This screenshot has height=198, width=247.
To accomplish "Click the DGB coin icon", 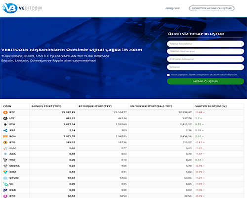I will (x=5, y=190).
